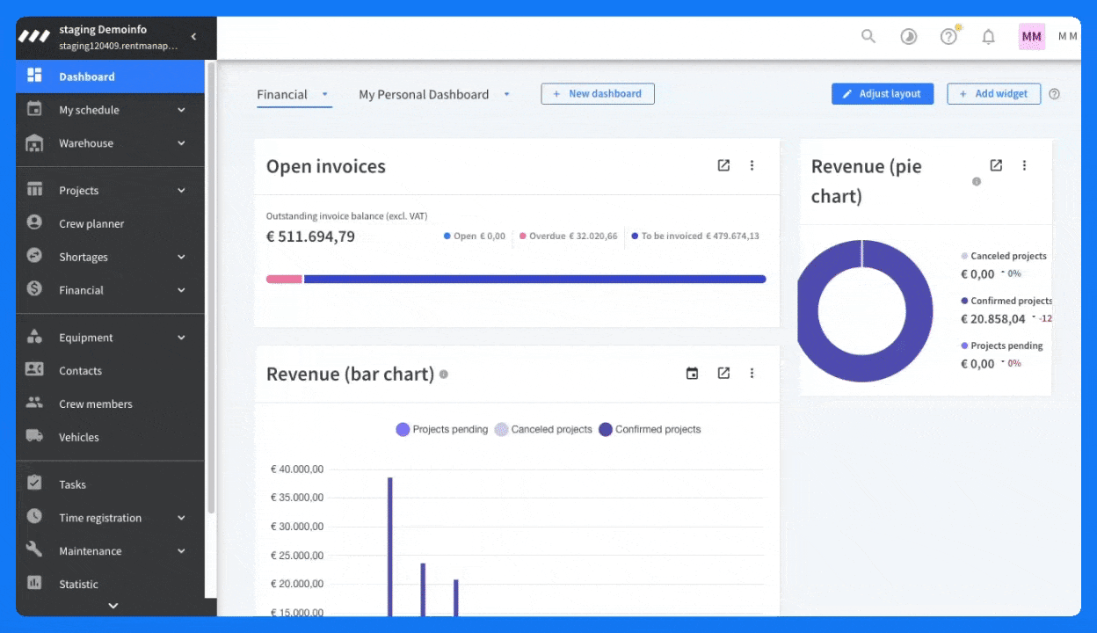Click the Add widget button

point(993,94)
